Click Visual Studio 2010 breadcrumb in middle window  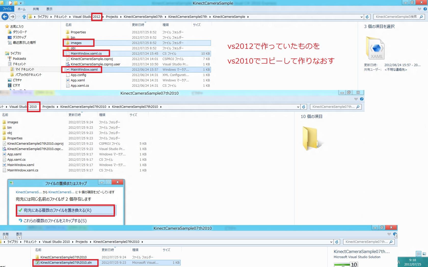[x=23, y=107]
